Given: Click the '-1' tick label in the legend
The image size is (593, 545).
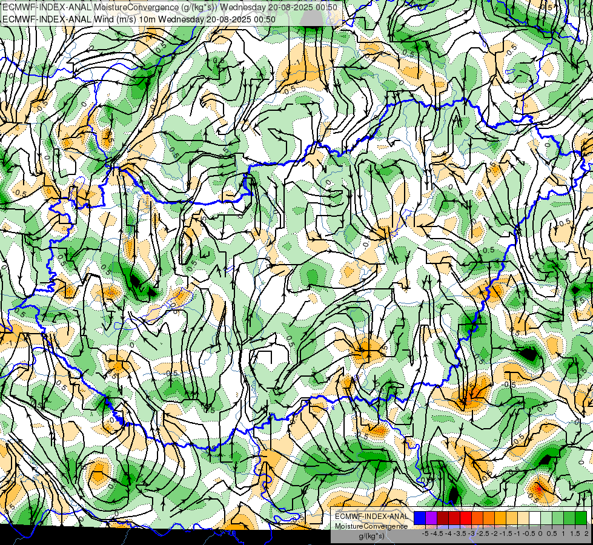Looking at the screenshot, I should (x=517, y=533).
